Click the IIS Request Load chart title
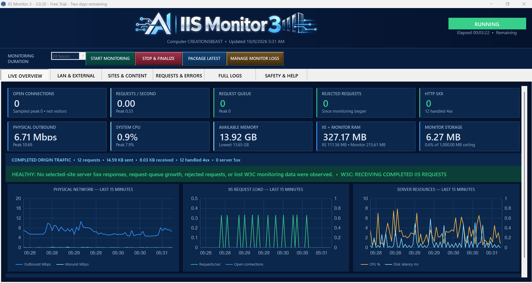Image resolution: width=532 pixels, height=283 pixels. [x=266, y=189]
